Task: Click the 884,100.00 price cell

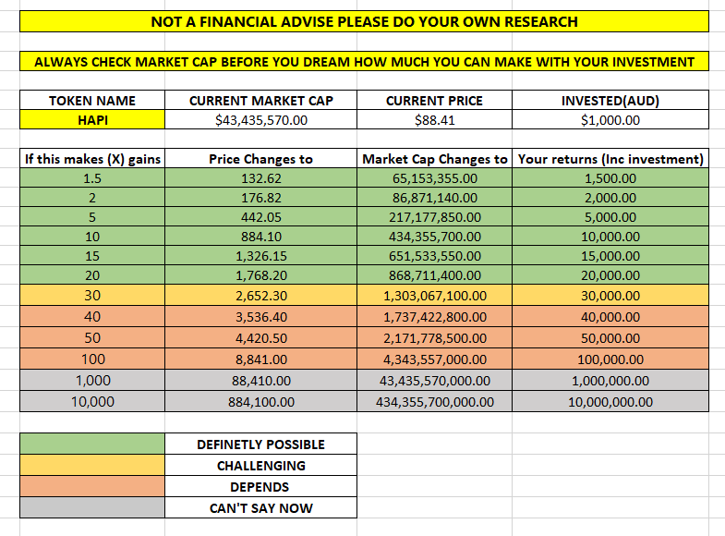Action: point(260,401)
